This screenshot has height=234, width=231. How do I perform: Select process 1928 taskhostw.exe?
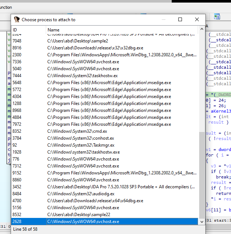(105, 152)
